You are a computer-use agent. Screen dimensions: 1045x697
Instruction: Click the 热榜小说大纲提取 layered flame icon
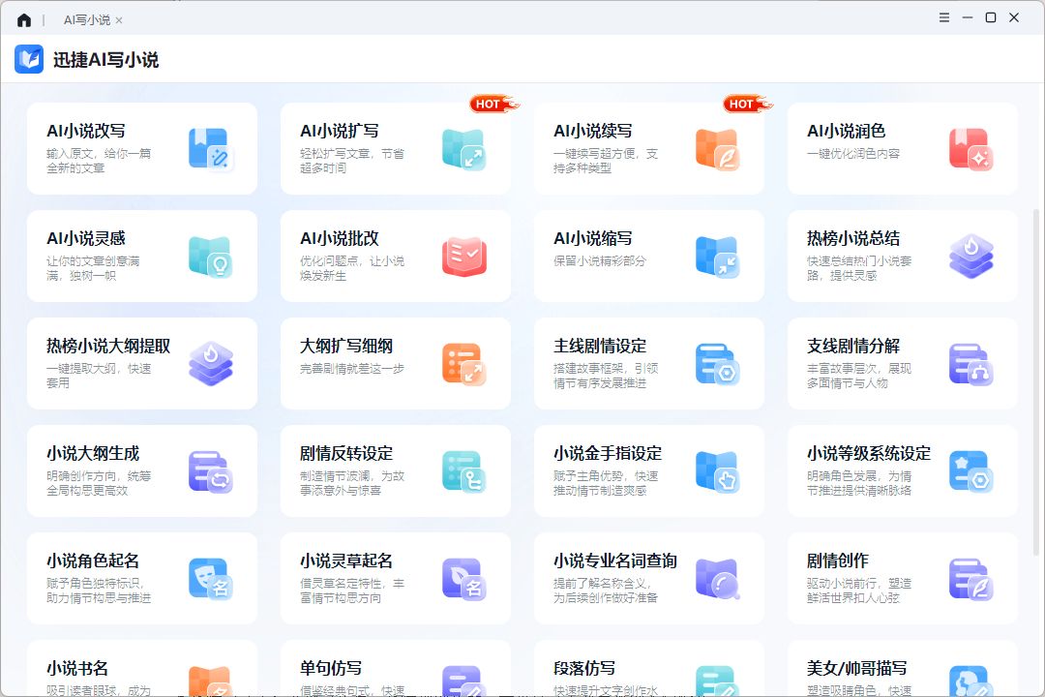[210, 364]
